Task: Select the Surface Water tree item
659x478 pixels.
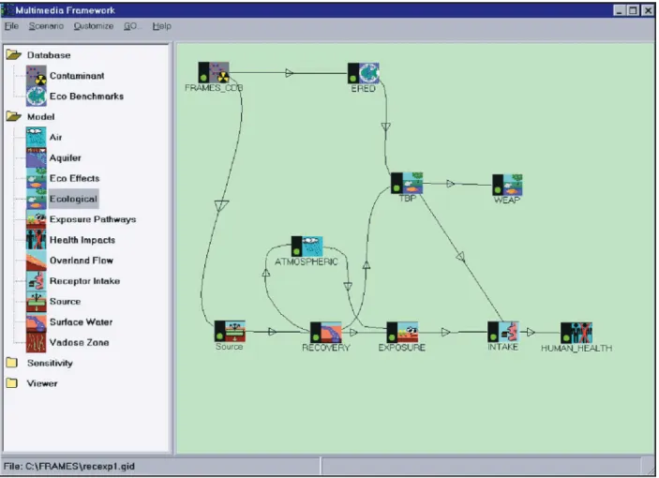Action: coord(82,322)
